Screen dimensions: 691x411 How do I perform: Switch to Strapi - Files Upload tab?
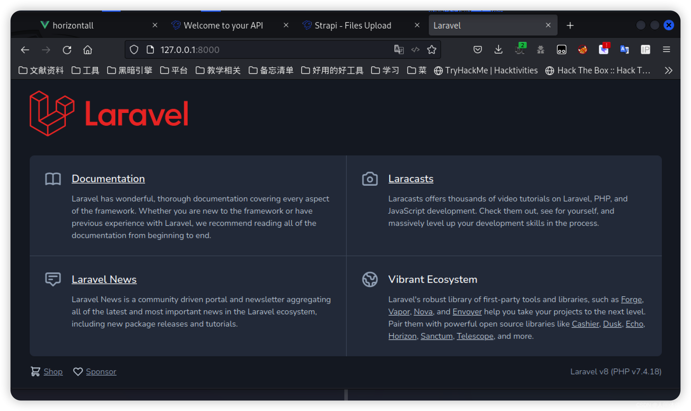[352, 26]
